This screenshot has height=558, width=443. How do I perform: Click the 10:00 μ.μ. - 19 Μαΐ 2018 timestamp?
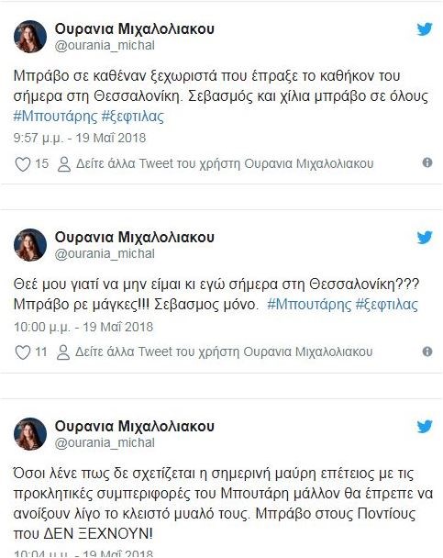coord(83,327)
